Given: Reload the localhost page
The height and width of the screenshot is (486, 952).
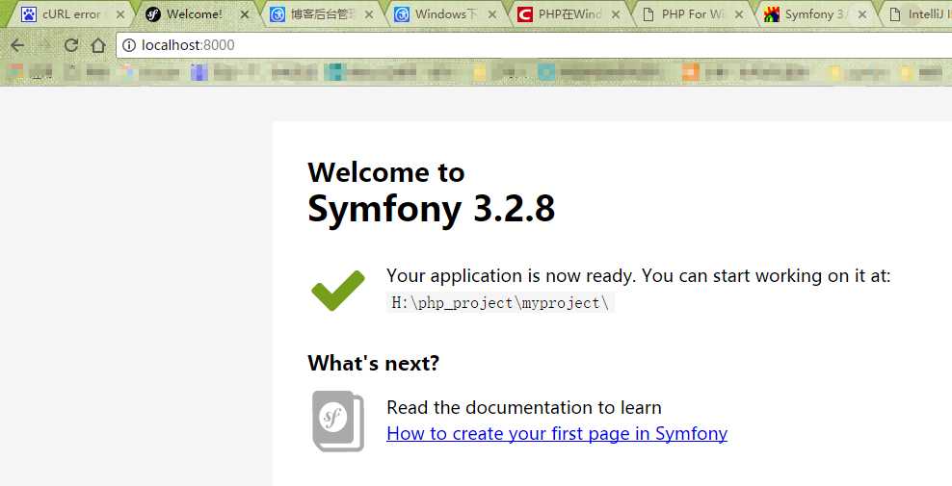Looking at the screenshot, I should pyautogui.click(x=71, y=45).
